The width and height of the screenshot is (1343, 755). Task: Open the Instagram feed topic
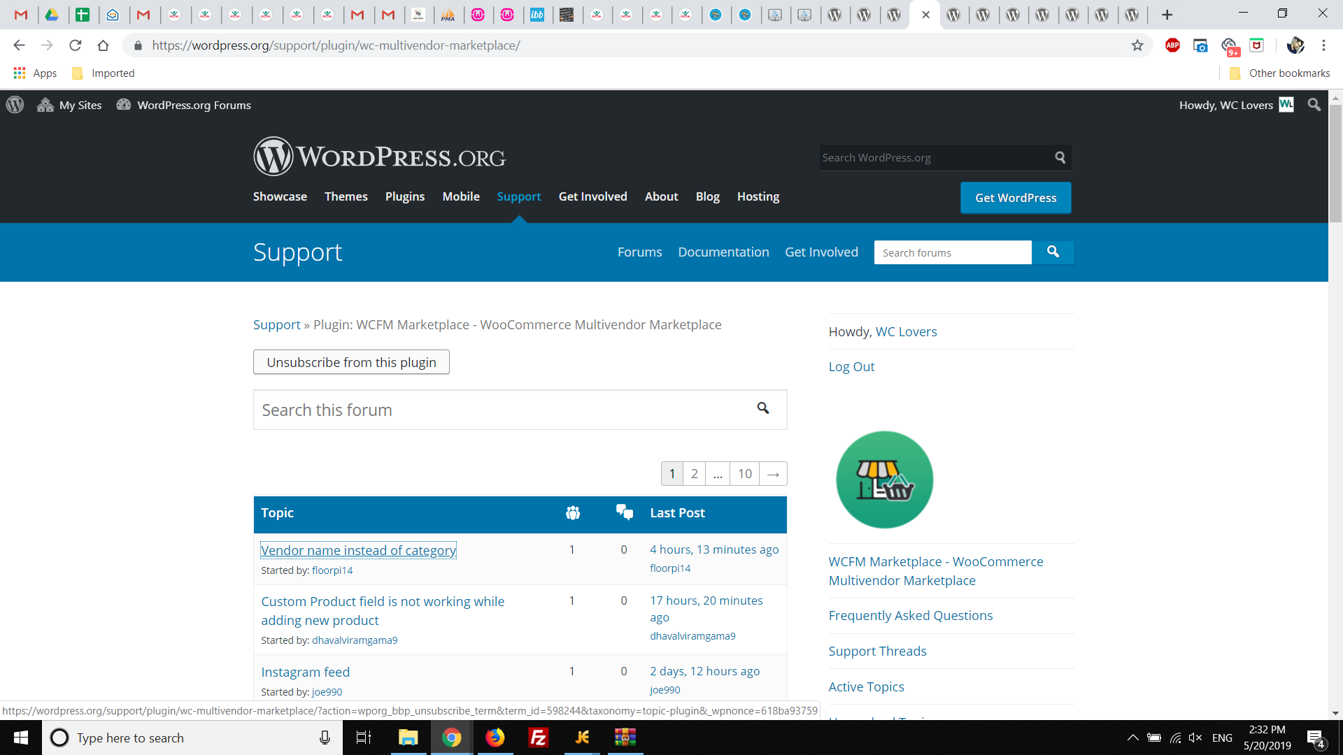point(306,672)
